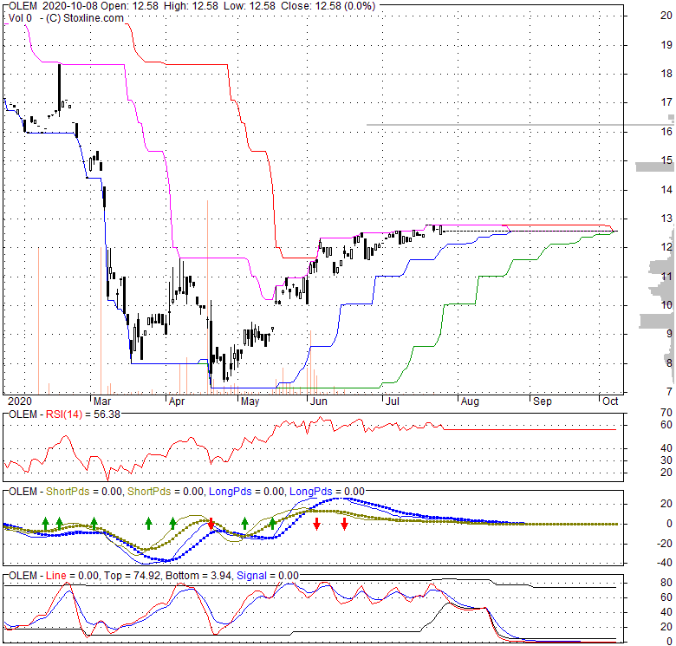Click the OLEM ticker symbol in chart header
The height and width of the screenshot is (646, 676).
pyautogui.click(x=23, y=6)
